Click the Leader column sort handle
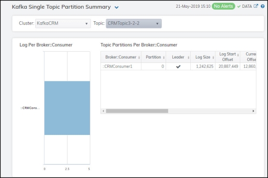The height and width of the screenshot is (178, 268). [x=188, y=58]
